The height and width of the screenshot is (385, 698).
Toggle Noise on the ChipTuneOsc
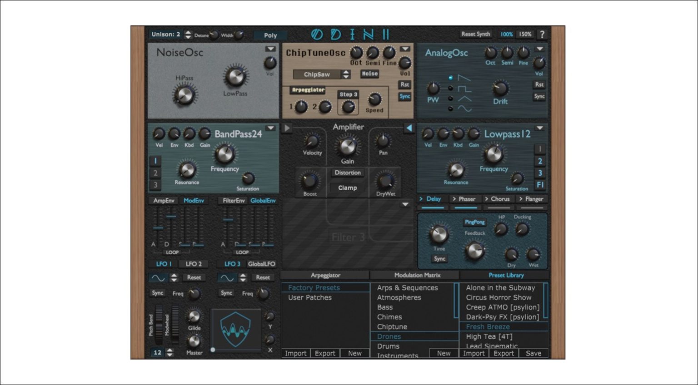point(369,74)
